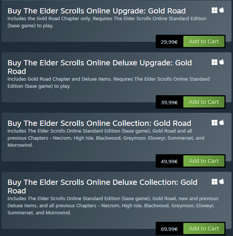
Task: Click Windows icon for Deluxe Upgrade package
Action: (x=214, y=62)
